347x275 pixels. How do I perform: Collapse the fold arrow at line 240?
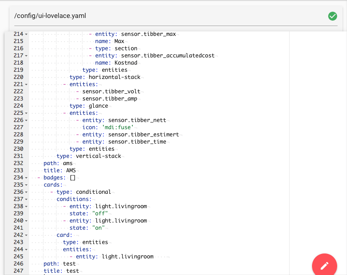tap(26, 221)
